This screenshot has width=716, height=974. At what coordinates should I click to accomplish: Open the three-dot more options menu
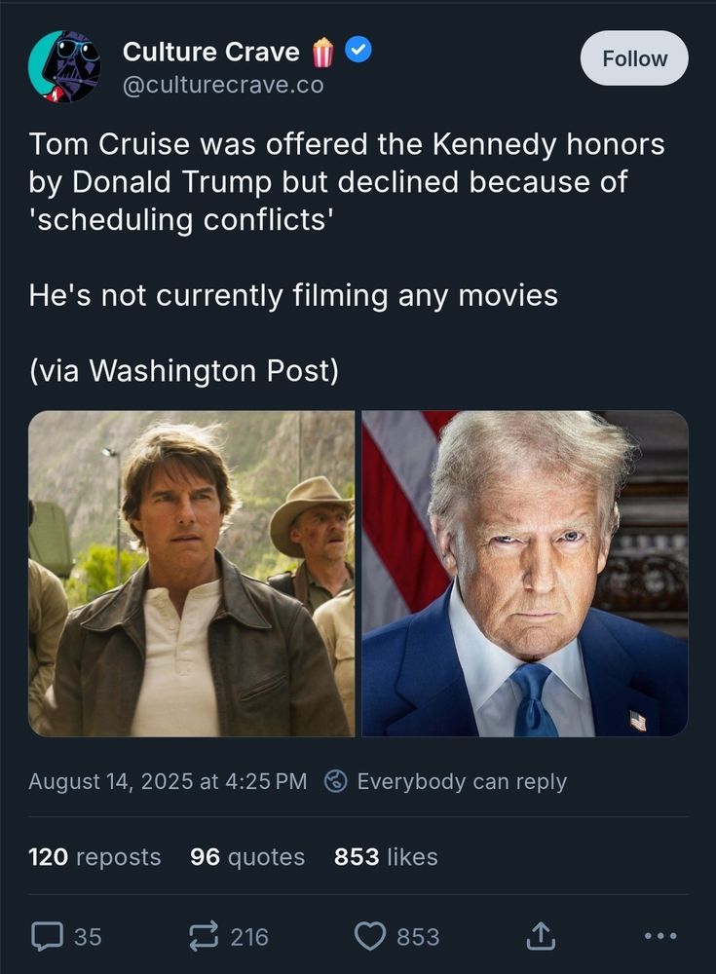click(659, 936)
